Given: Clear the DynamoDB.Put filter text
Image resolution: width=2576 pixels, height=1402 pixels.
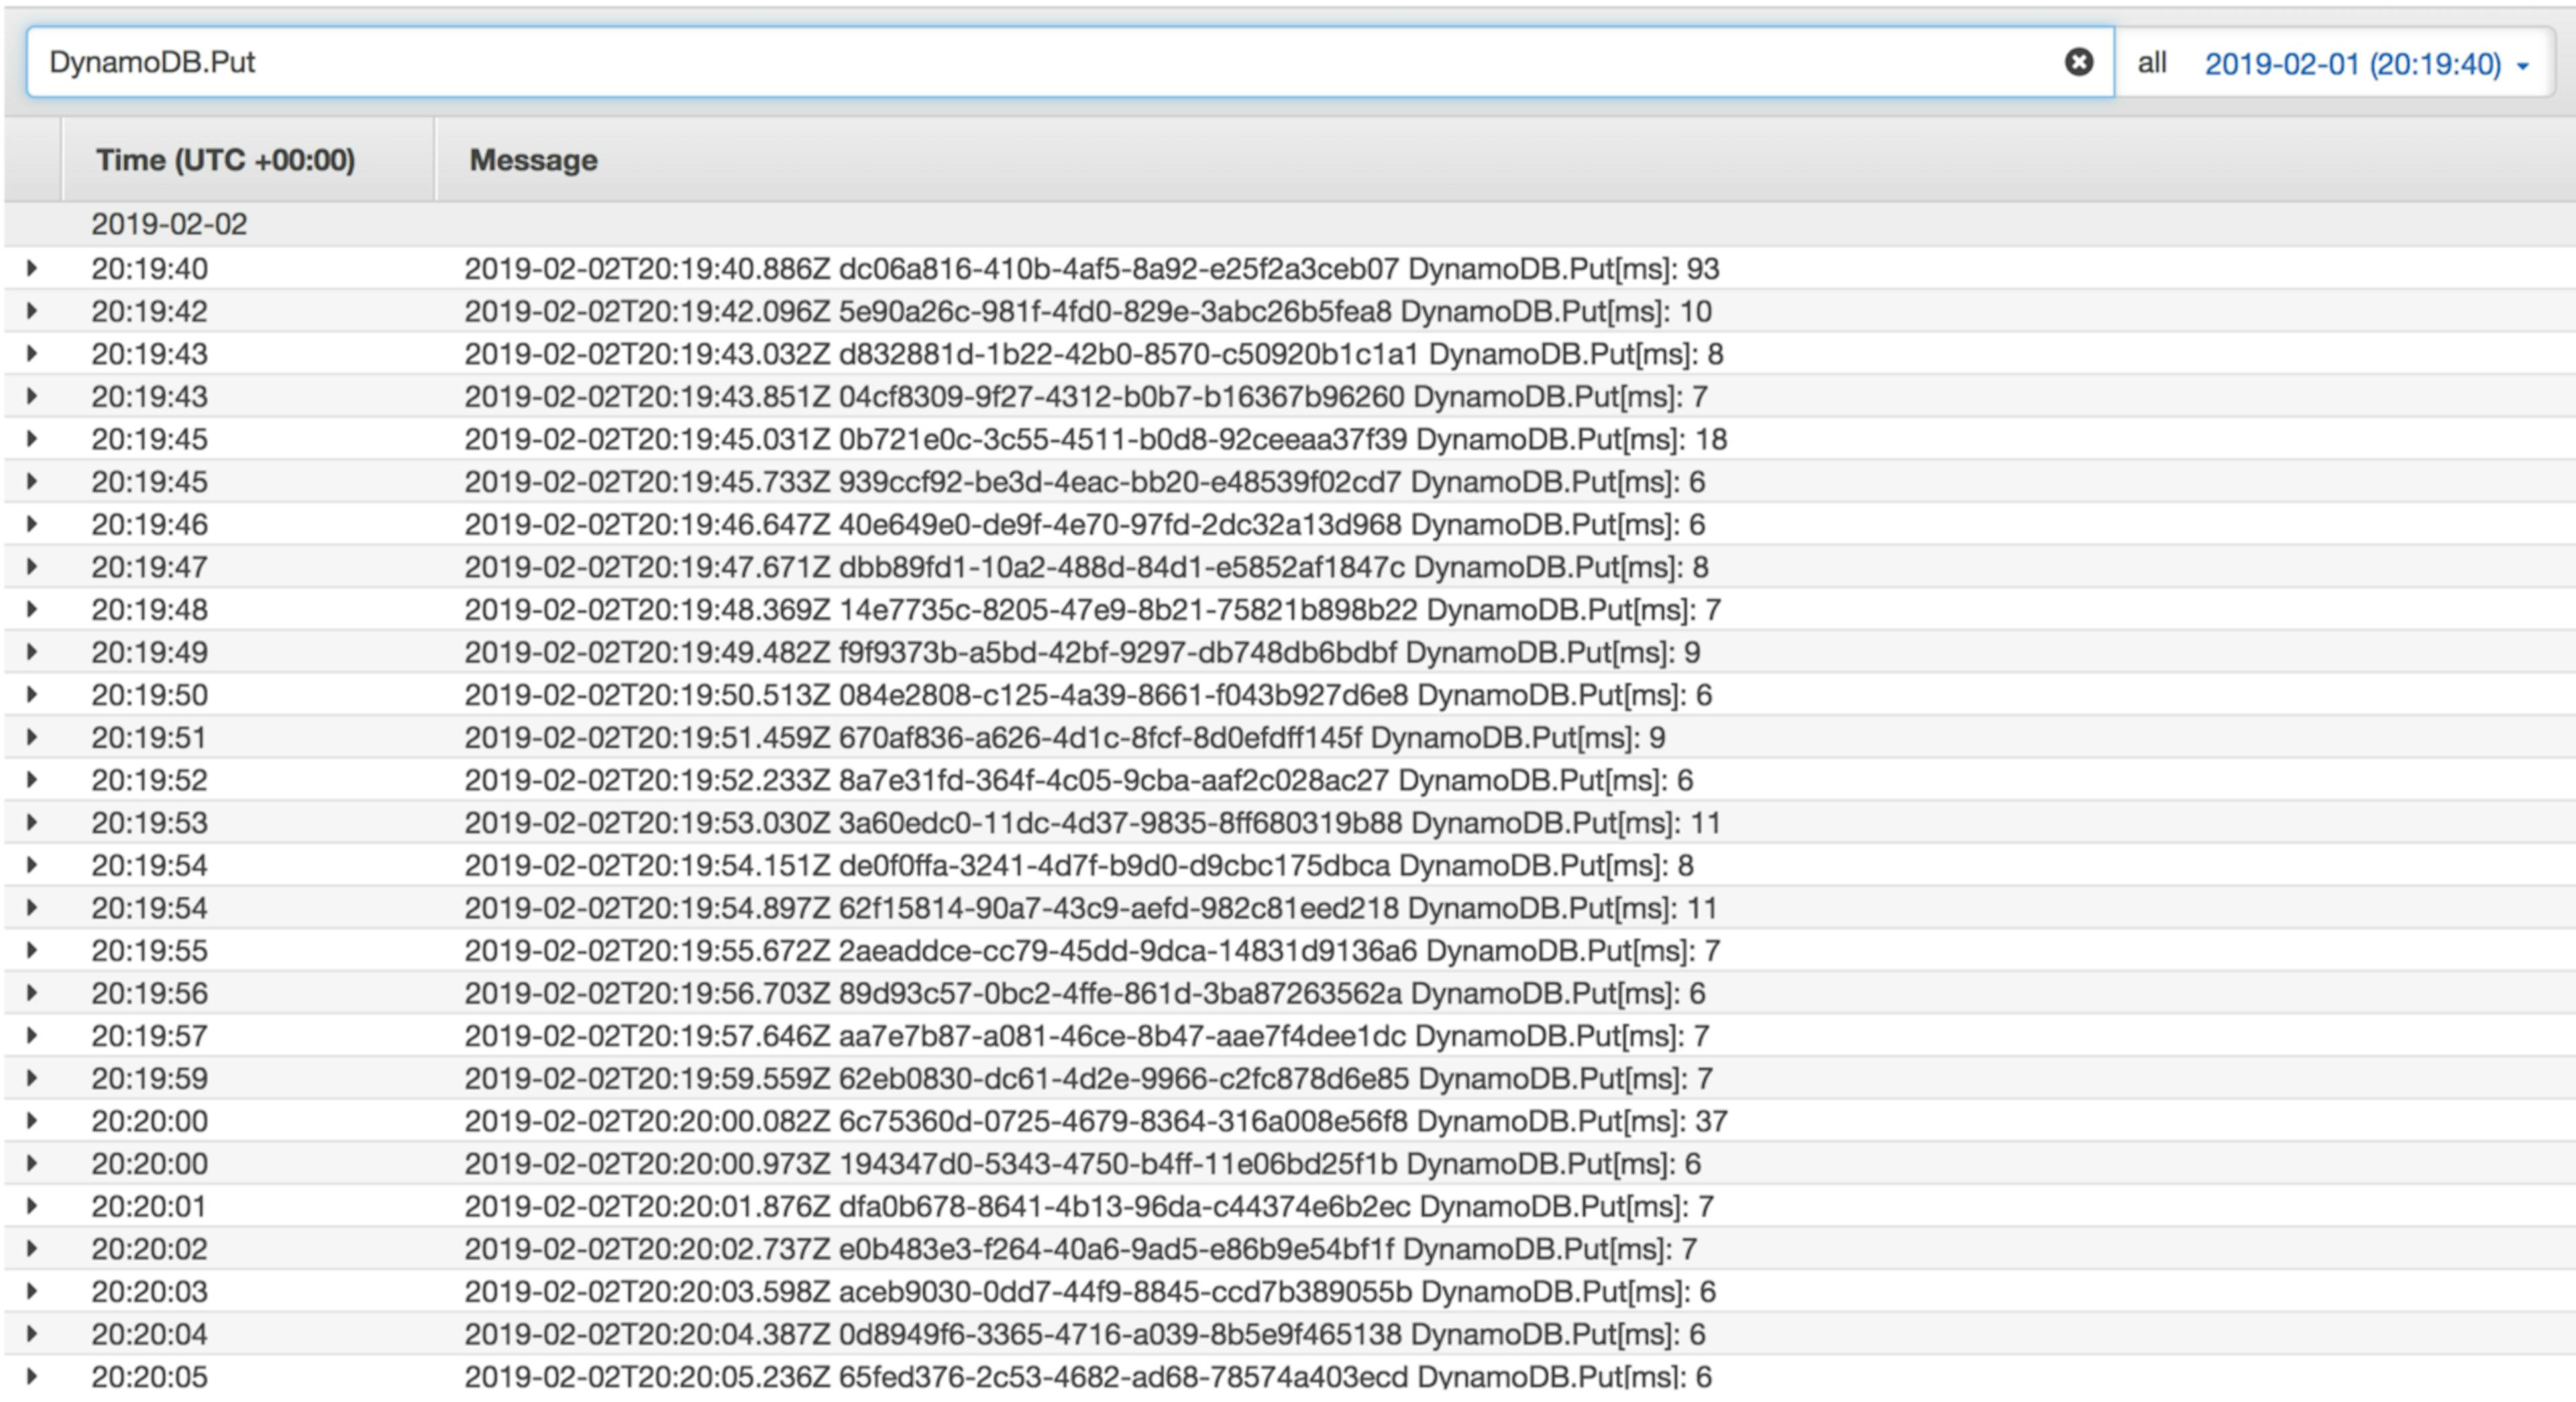Looking at the screenshot, I should click(2078, 62).
